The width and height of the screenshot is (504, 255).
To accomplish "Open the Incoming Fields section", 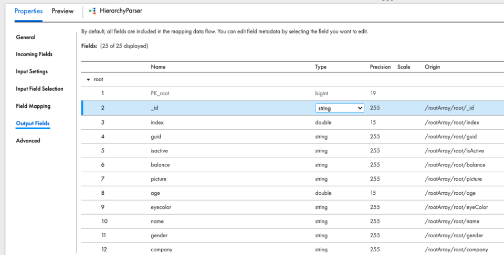I will 34,54.
